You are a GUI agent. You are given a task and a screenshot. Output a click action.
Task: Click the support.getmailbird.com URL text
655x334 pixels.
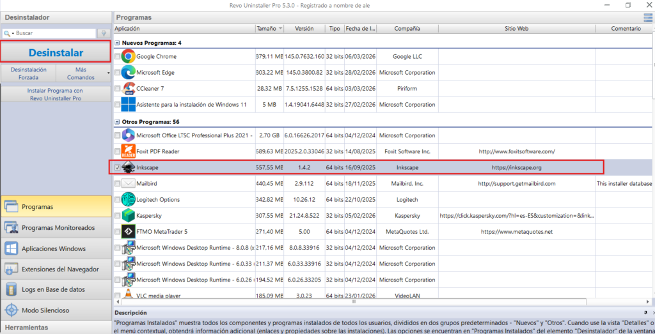pos(517,183)
